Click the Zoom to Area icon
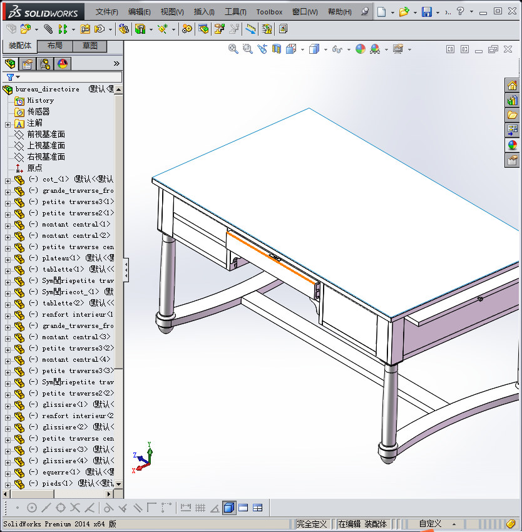The height and width of the screenshot is (532, 522). click(x=248, y=49)
